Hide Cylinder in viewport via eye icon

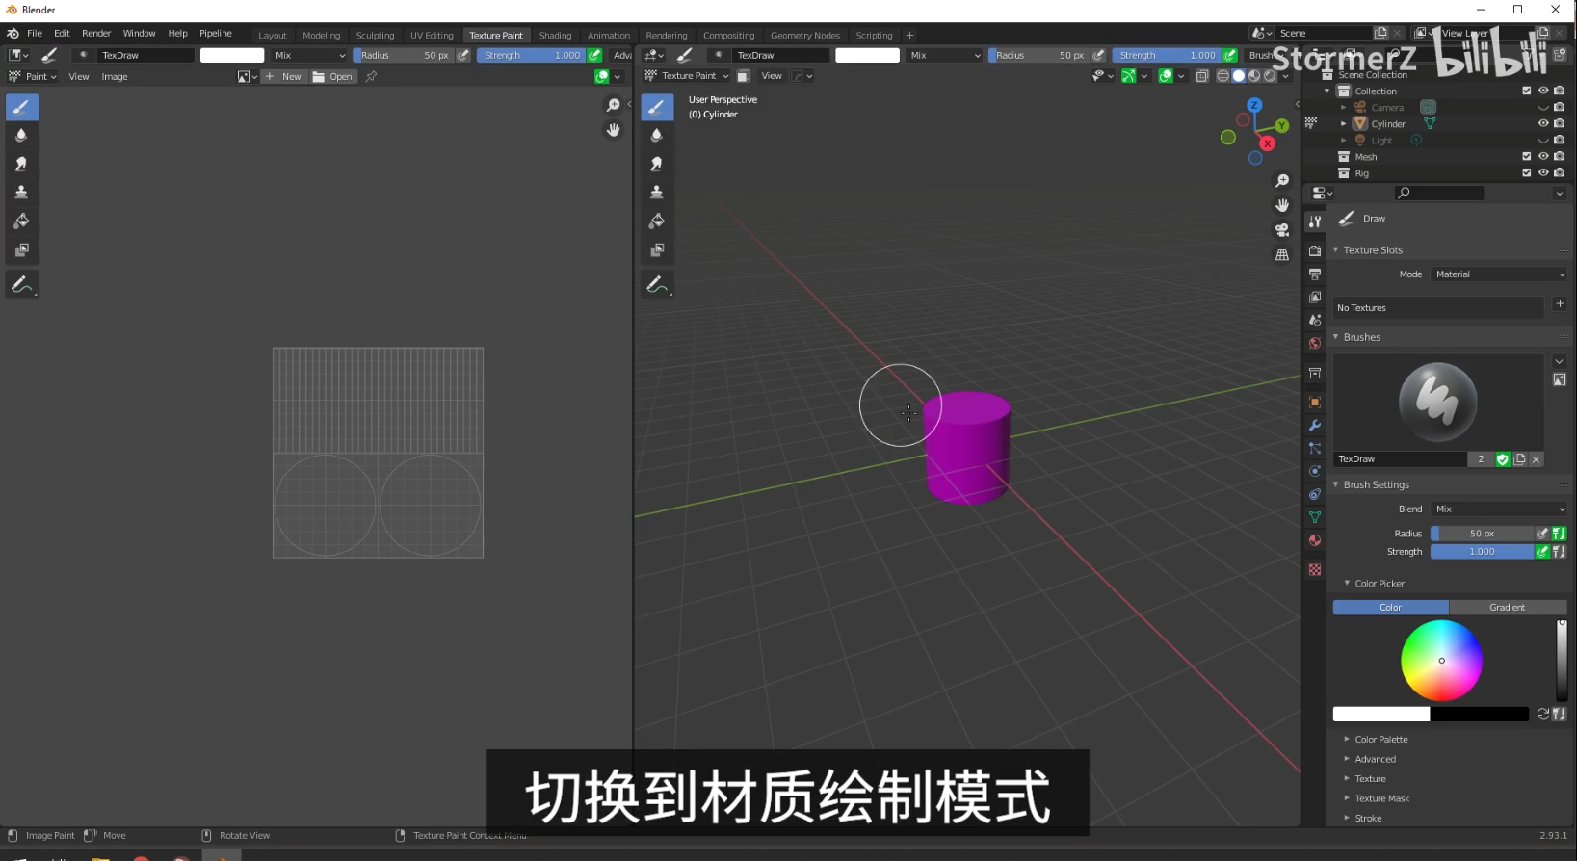point(1543,123)
